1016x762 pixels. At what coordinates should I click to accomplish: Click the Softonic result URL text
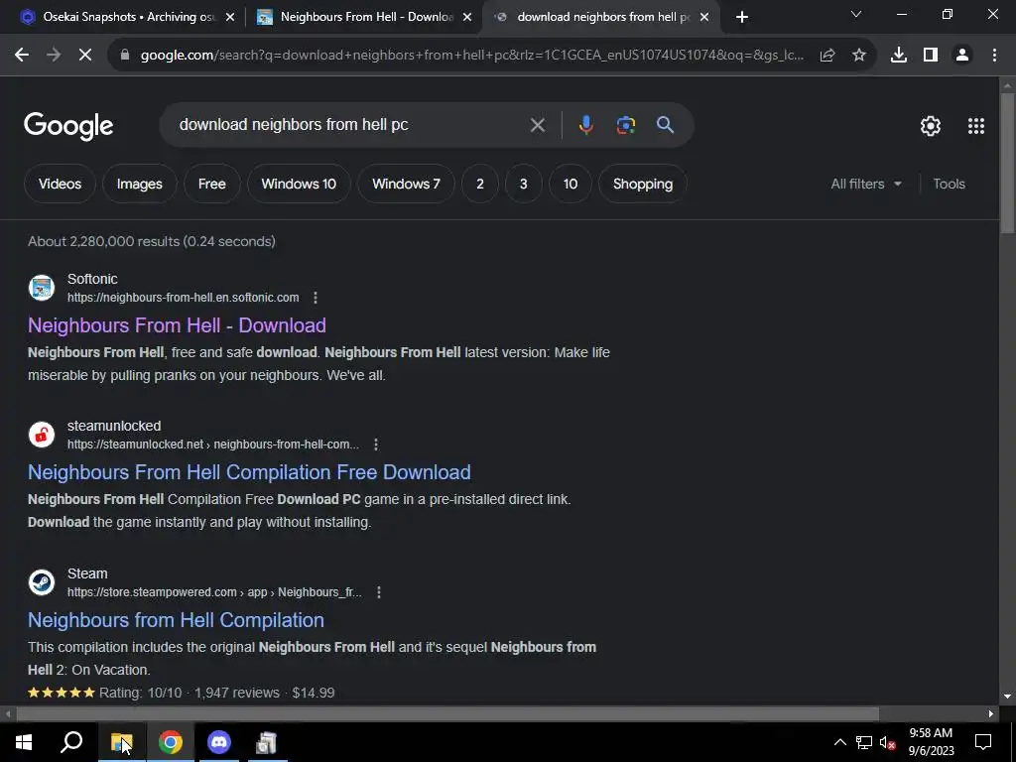184,298
